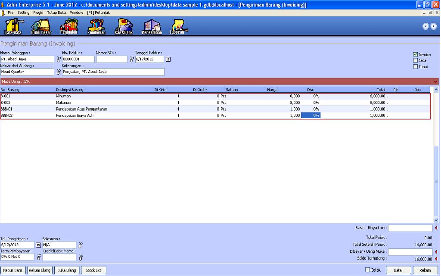Click red arrow beside Saldo Terhutang
Screen dimensions: 441x276
[x=436, y=259]
